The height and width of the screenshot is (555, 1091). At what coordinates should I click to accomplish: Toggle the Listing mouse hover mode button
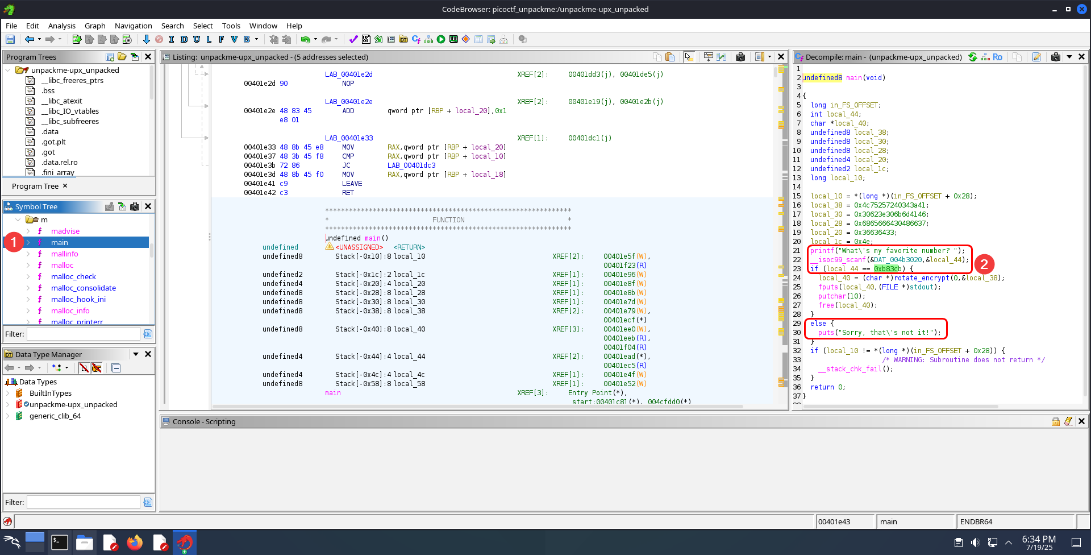tap(689, 57)
